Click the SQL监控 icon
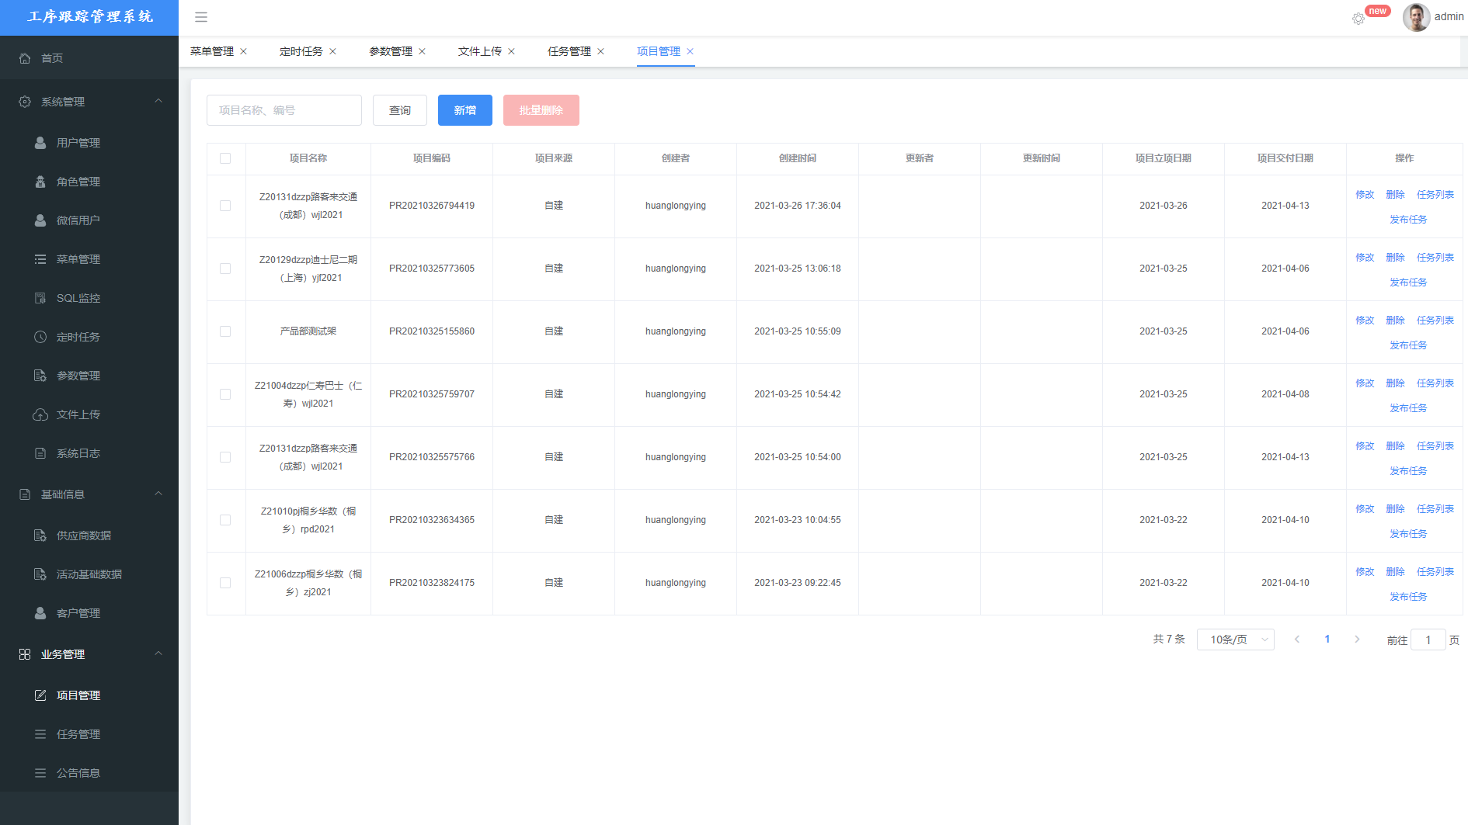 40,298
